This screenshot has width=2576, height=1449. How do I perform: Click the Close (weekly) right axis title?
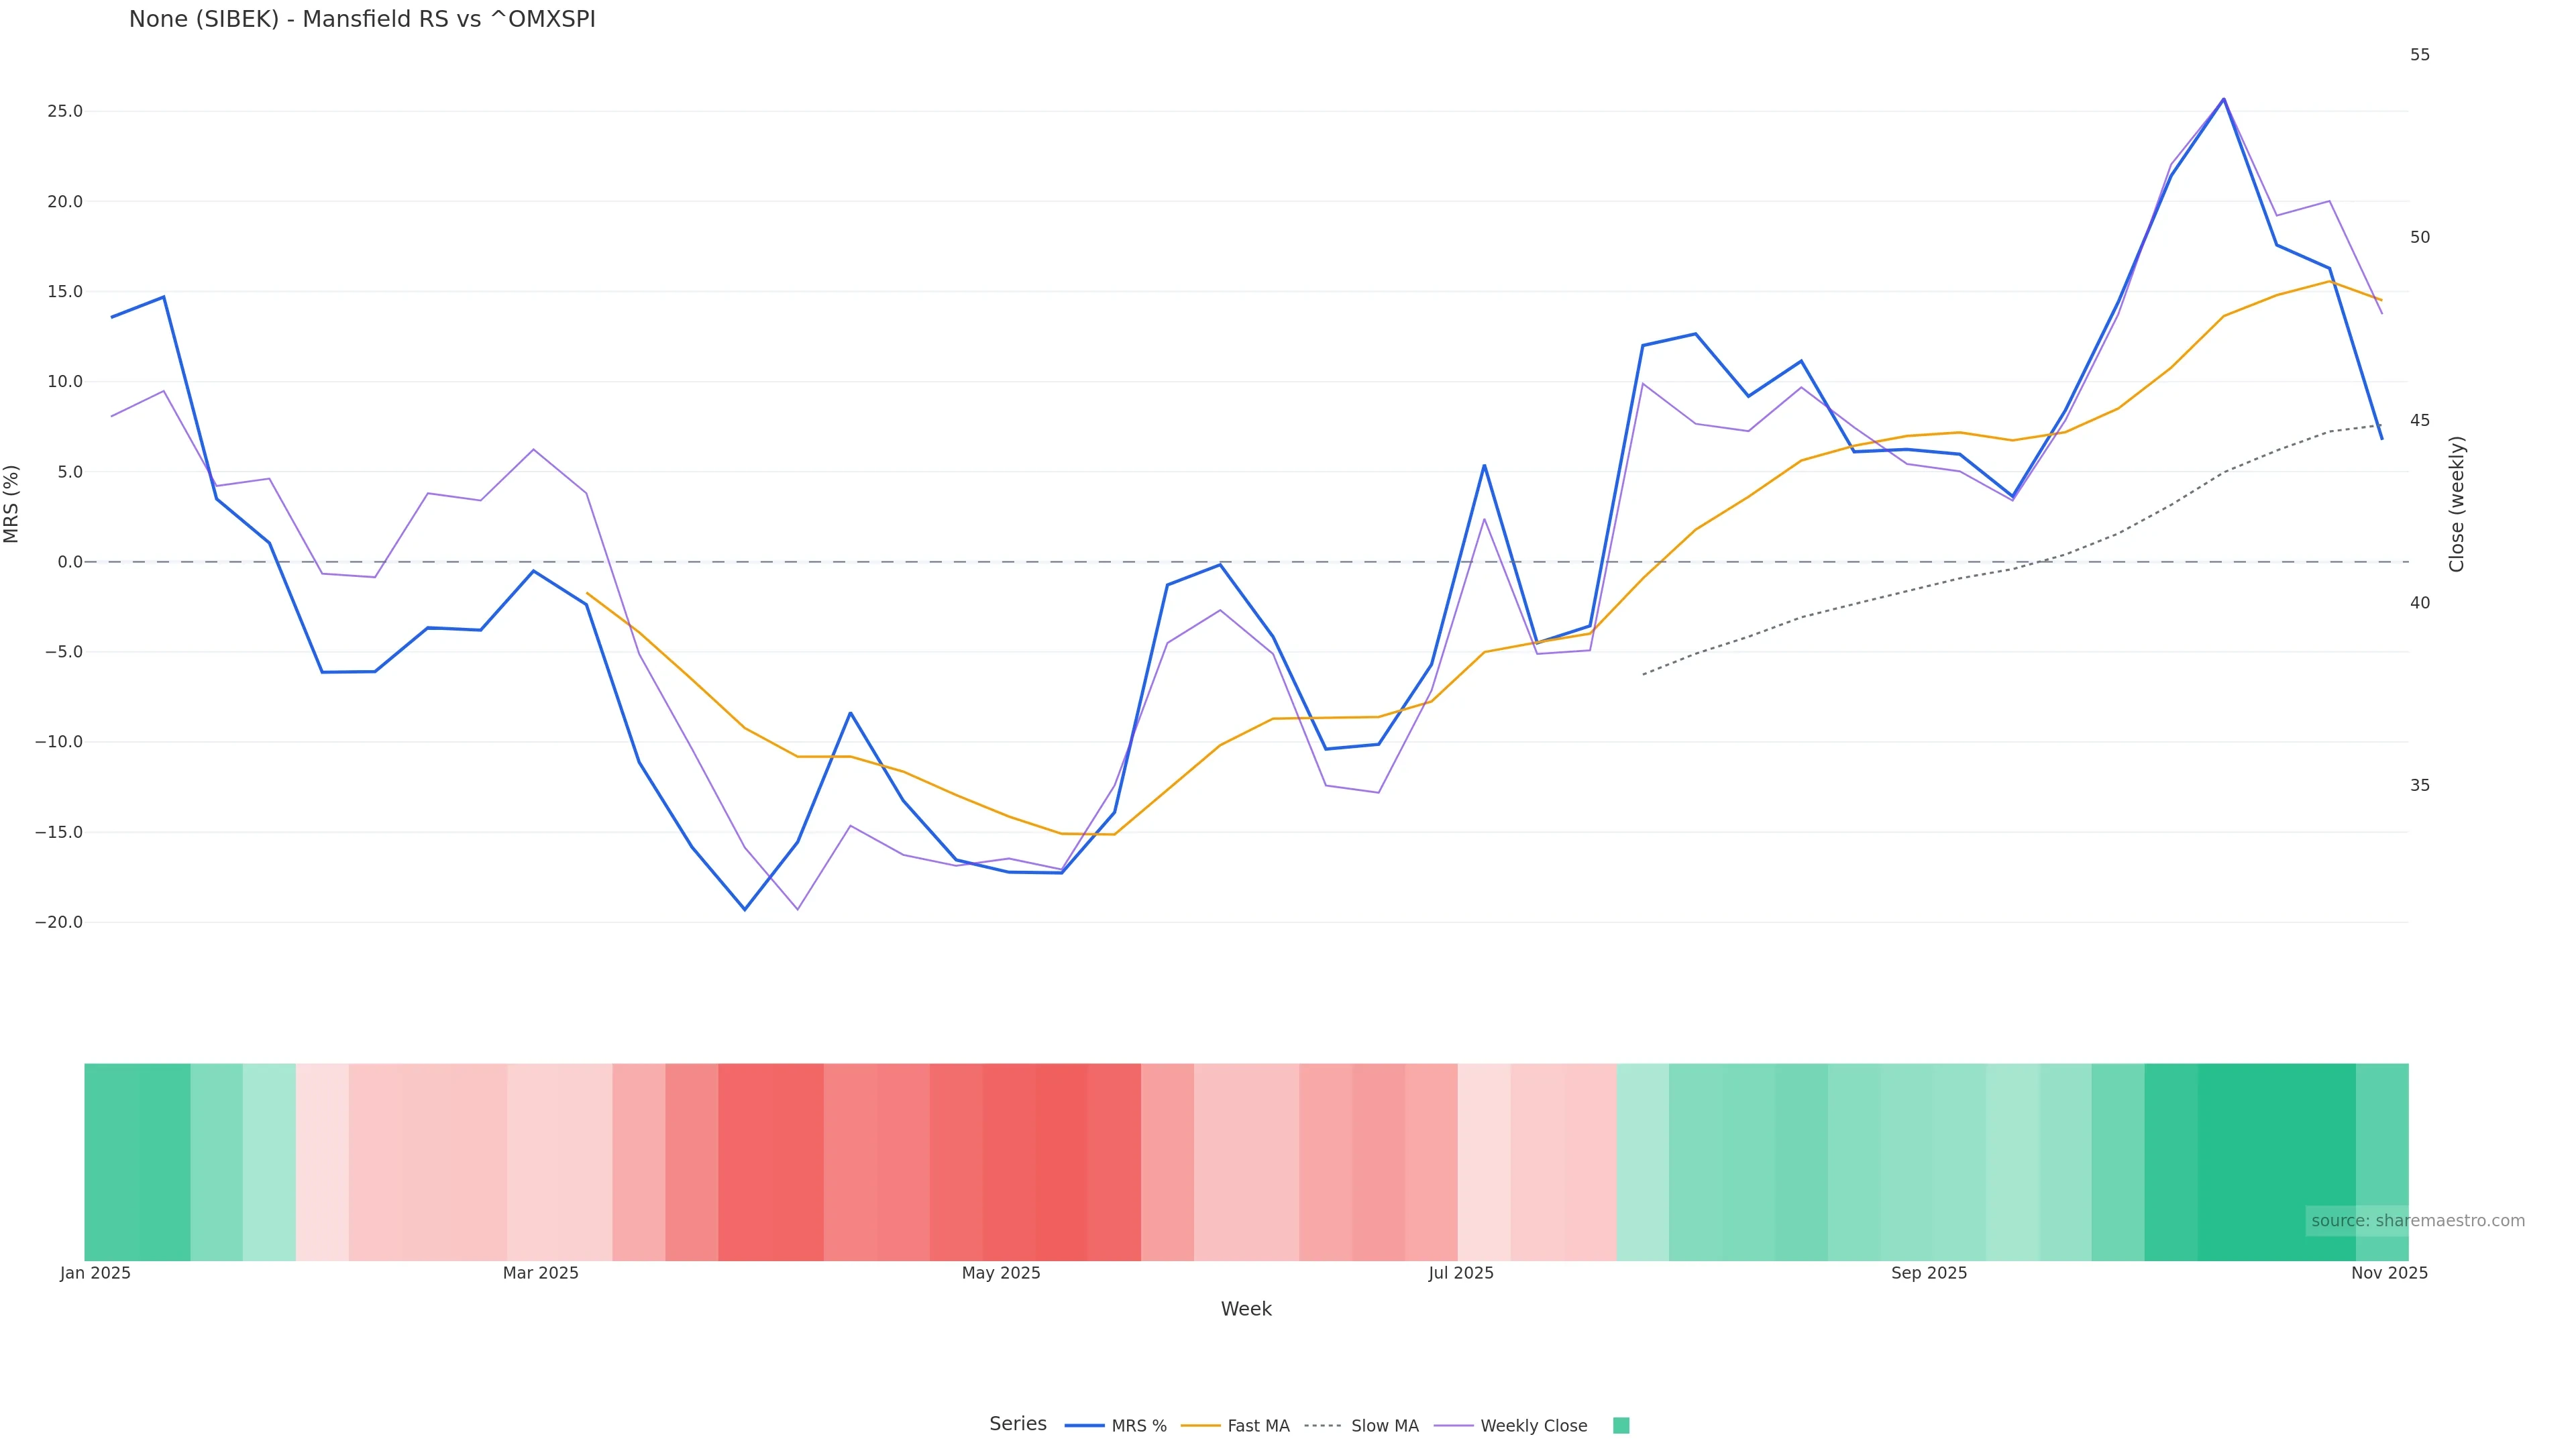tap(2457, 504)
